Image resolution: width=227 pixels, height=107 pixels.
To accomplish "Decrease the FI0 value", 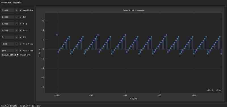I will click(x=16, y=24).
